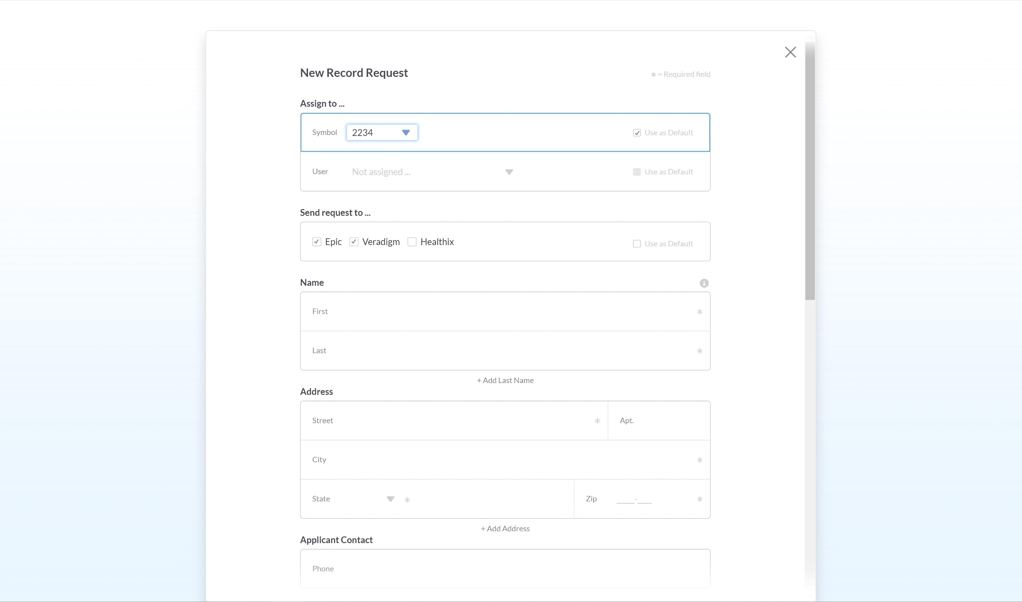The image size is (1022, 602).
Task: Uncheck the Veradigm checkbox
Action: pos(354,242)
